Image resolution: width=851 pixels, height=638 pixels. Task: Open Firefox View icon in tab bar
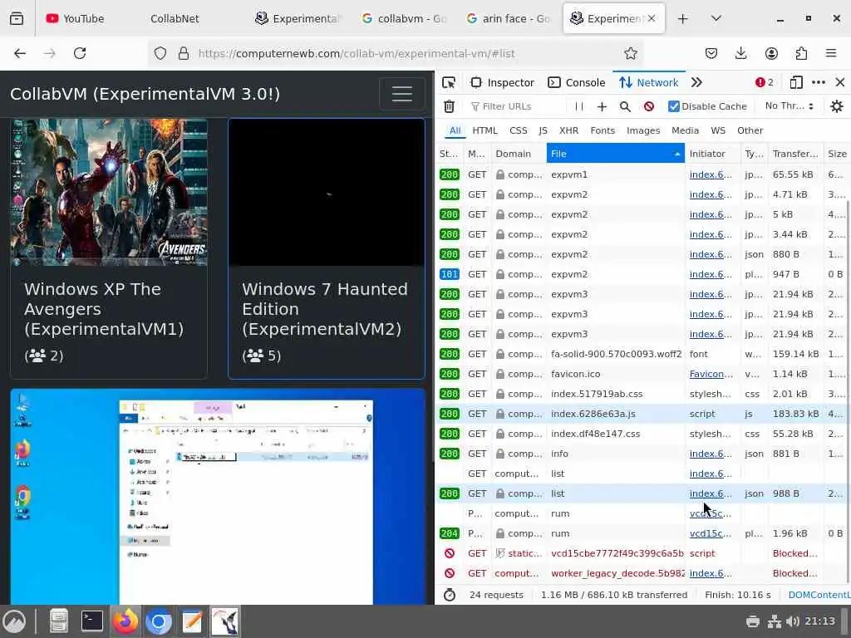coord(17,18)
